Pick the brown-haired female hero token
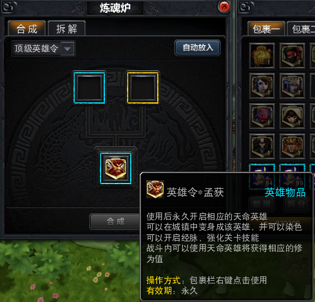Viewport: 315px width, 302px height. point(262,86)
